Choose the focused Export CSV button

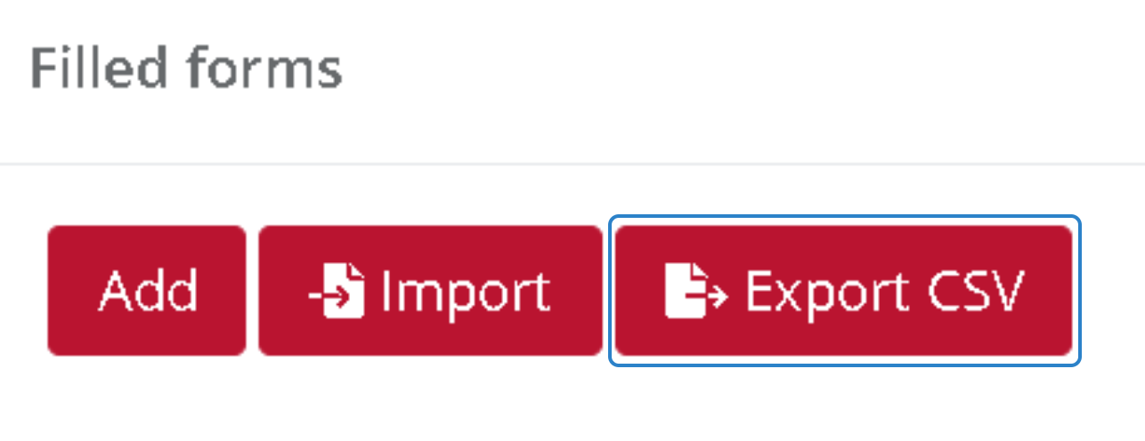(x=844, y=291)
